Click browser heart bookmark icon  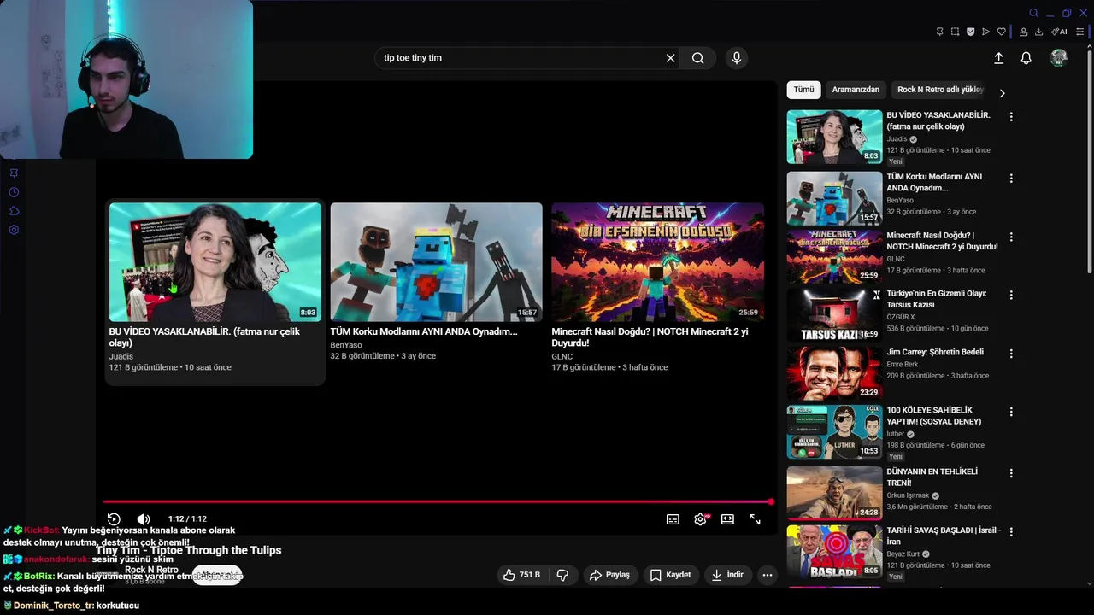coord(1001,32)
